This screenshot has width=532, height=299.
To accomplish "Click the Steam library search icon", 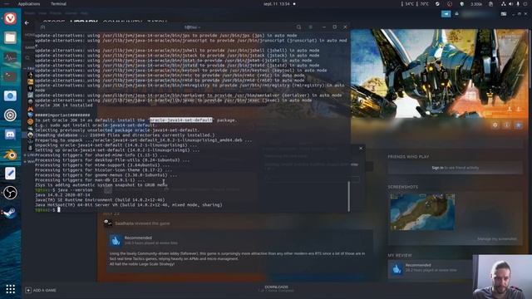I will 27,58.
